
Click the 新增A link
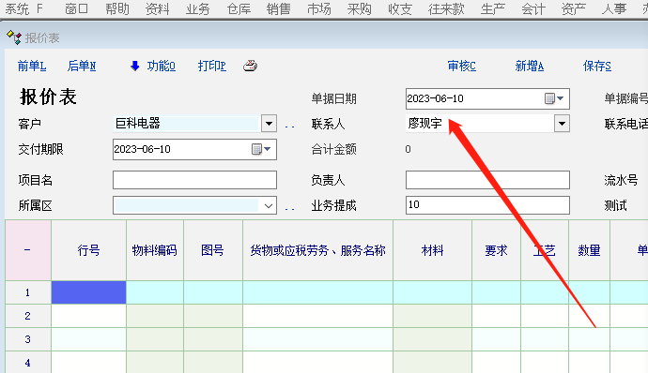530,66
